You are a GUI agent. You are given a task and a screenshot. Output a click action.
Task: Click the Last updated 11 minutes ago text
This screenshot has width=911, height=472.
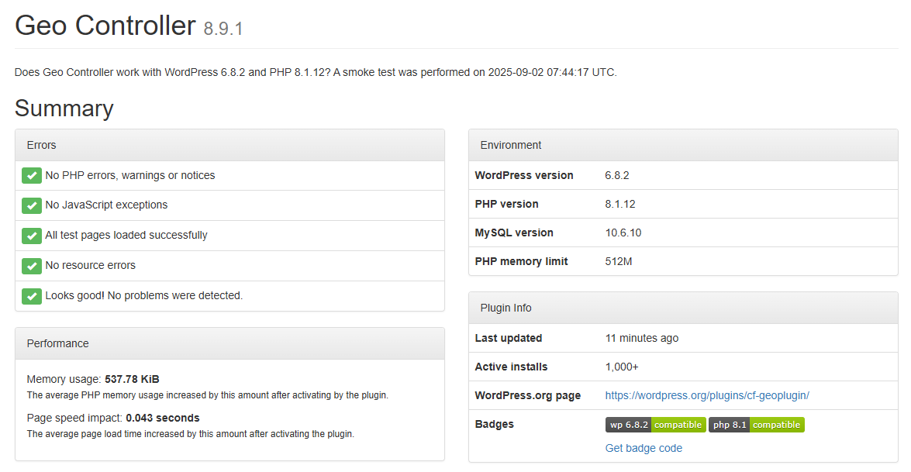(x=641, y=338)
